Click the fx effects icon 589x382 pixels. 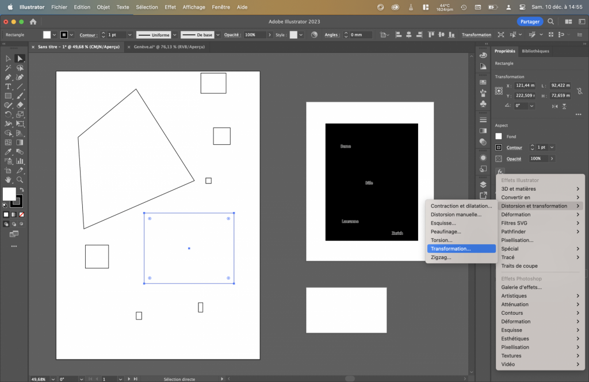click(x=499, y=171)
